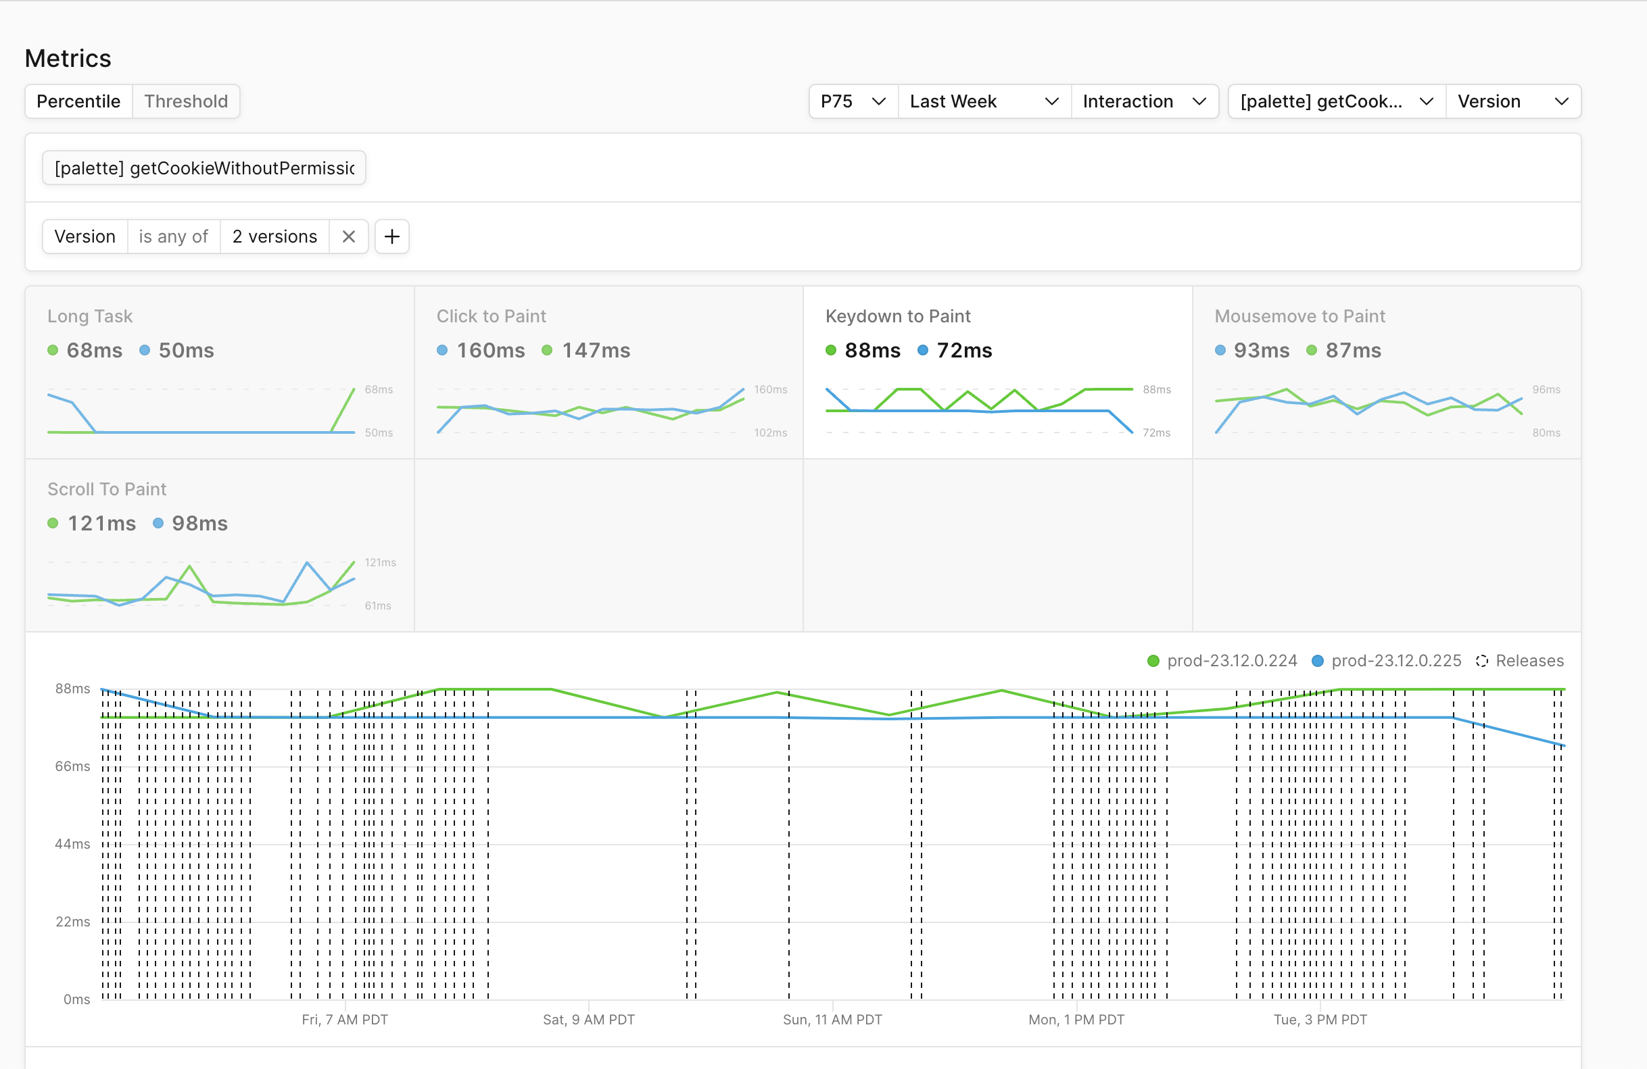
Task: Click the 121ms value in Scroll To Paint
Action: pyautogui.click(x=101, y=524)
